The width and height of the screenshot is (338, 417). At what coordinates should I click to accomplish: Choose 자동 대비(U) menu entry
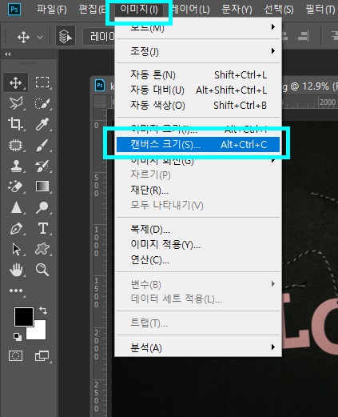pyautogui.click(x=198, y=90)
